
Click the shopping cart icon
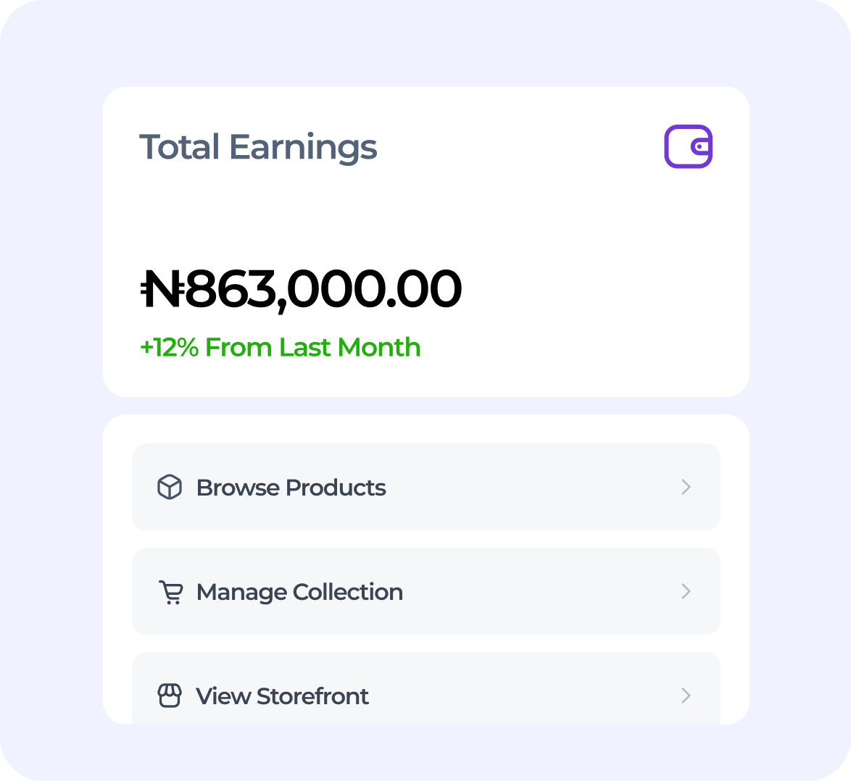point(170,592)
